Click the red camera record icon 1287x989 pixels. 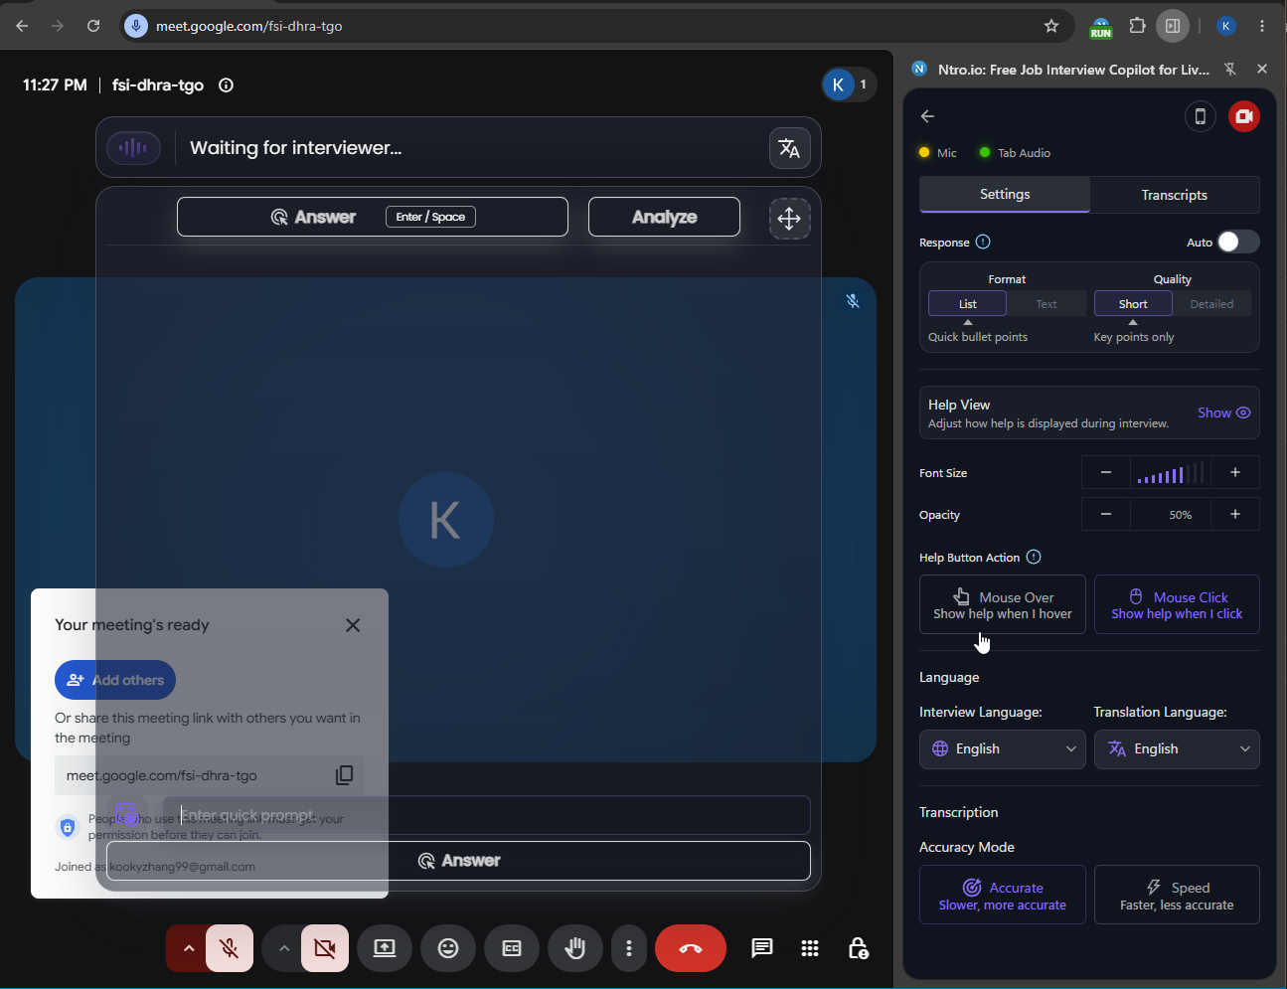[x=1244, y=116]
